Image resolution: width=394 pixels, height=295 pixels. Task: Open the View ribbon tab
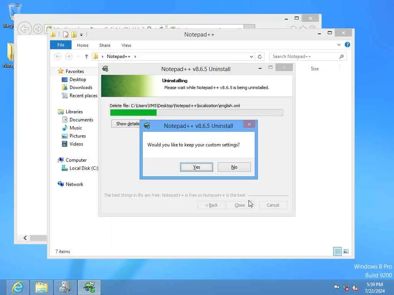pyautogui.click(x=126, y=45)
